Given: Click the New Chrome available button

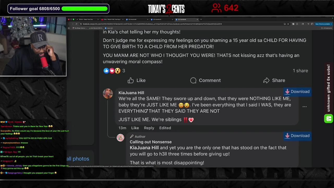Looking at the screenshot, I should click(323, 24).
